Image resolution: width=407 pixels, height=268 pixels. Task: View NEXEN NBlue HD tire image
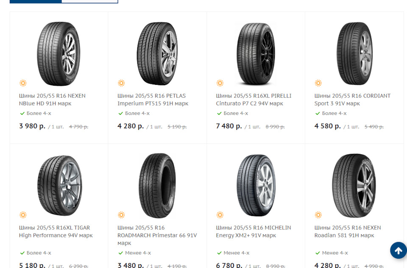click(59, 54)
